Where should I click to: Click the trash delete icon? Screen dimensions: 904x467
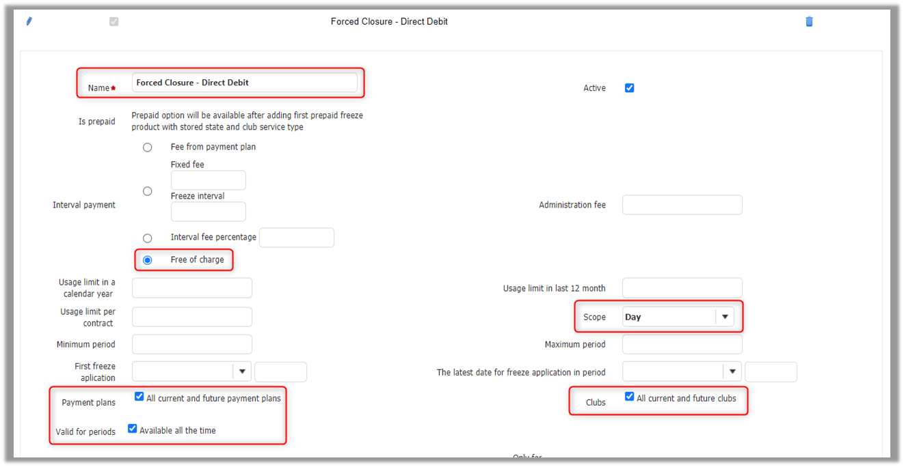809,21
